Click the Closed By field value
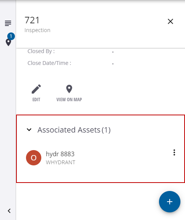Screen dimensions: 185x220 (113, 52)
